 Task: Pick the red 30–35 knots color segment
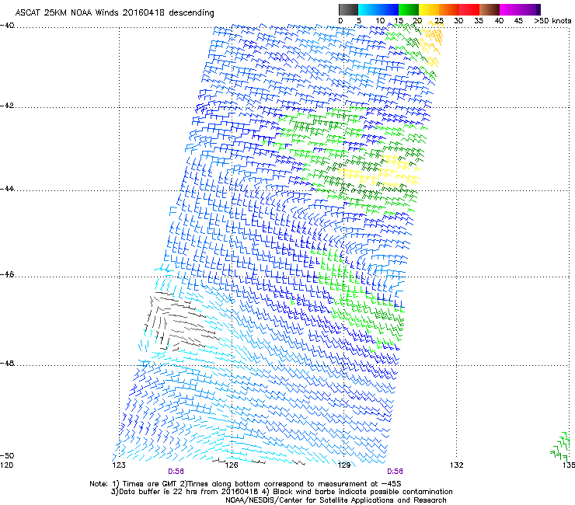pyautogui.click(x=469, y=9)
